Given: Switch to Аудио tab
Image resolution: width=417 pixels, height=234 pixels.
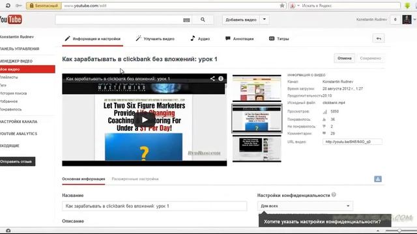Looking at the screenshot, I should click(x=200, y=39).
